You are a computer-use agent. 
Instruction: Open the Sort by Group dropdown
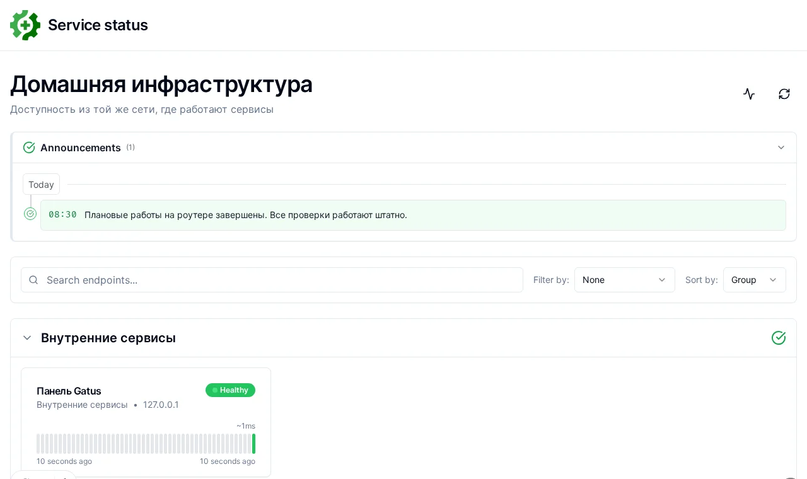[x=755, y=280]
